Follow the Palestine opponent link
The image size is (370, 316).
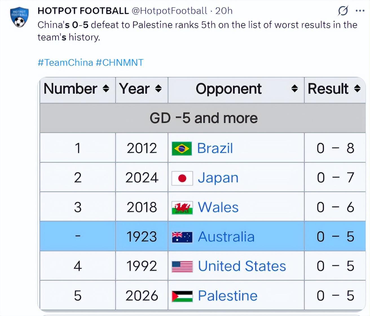(x=228, y=296)
